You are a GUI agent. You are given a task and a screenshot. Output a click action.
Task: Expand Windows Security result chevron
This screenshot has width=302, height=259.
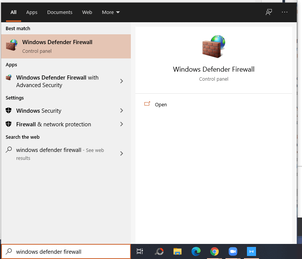(x=121, y=110)
